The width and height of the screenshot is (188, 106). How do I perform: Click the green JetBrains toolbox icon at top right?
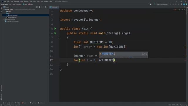187,4
